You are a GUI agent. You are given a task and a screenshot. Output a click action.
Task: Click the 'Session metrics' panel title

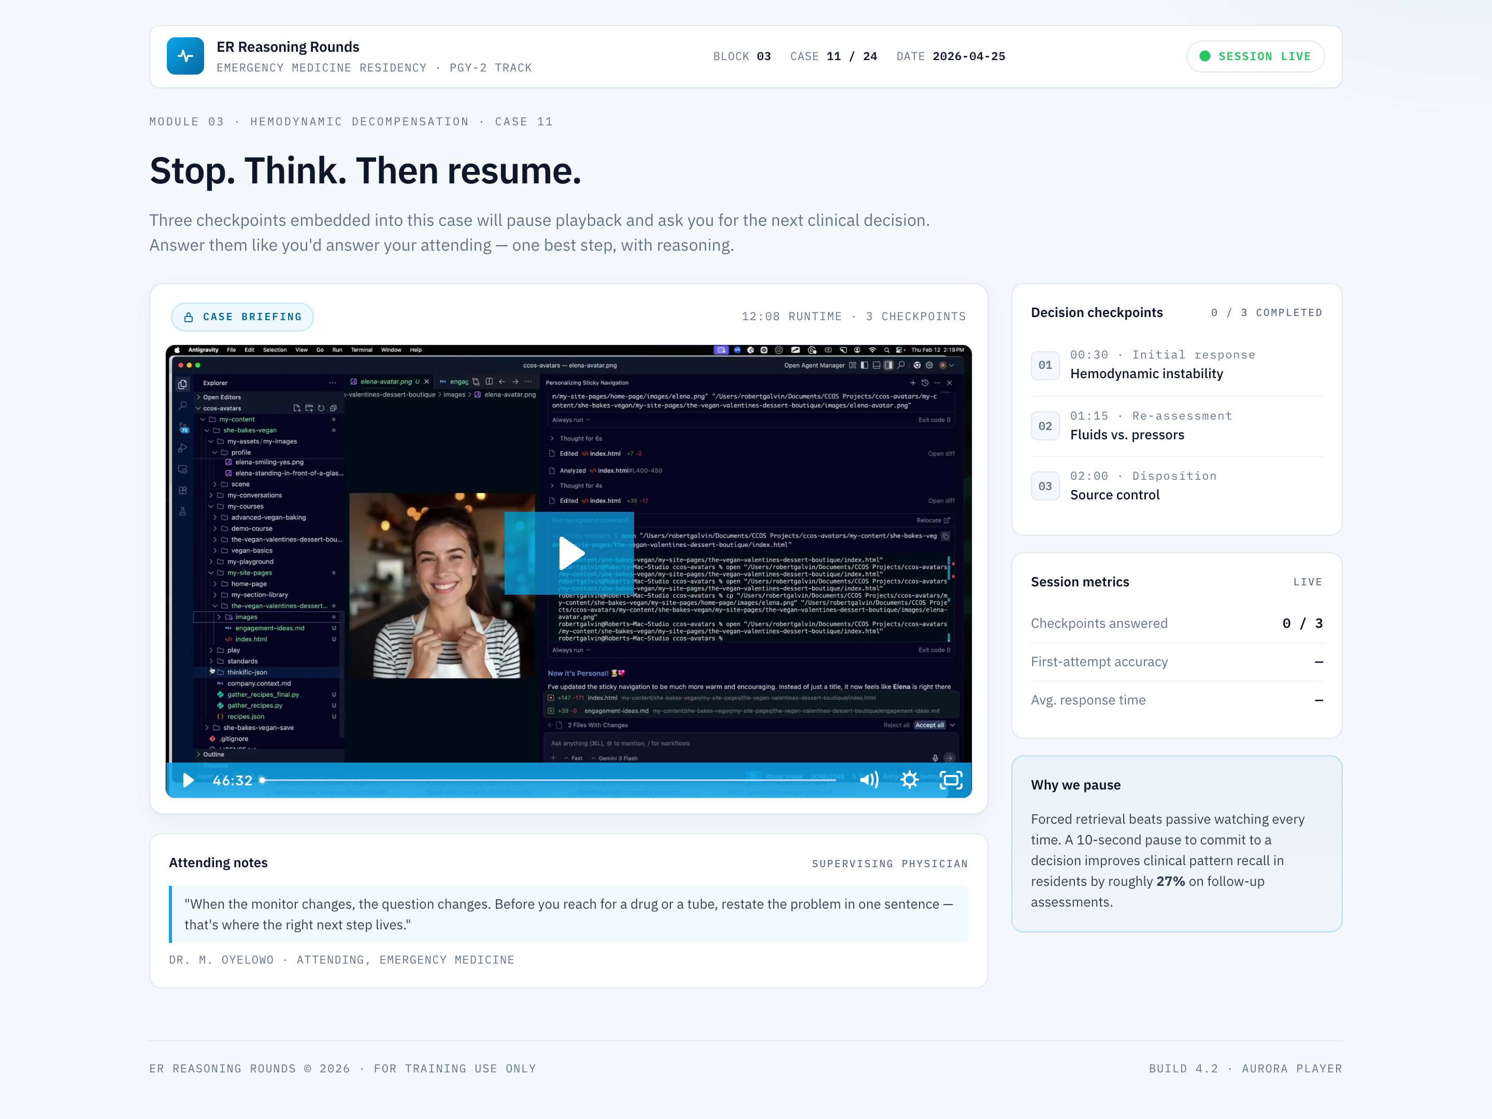click(x=1080, y=582)
